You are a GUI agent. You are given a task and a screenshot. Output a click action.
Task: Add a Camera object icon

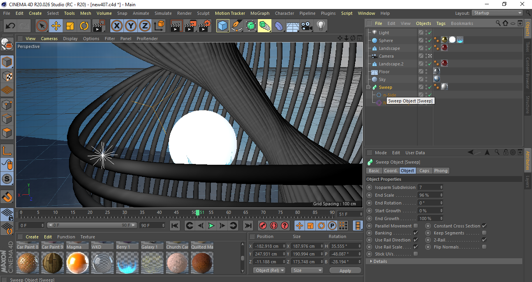pos(307,26)
